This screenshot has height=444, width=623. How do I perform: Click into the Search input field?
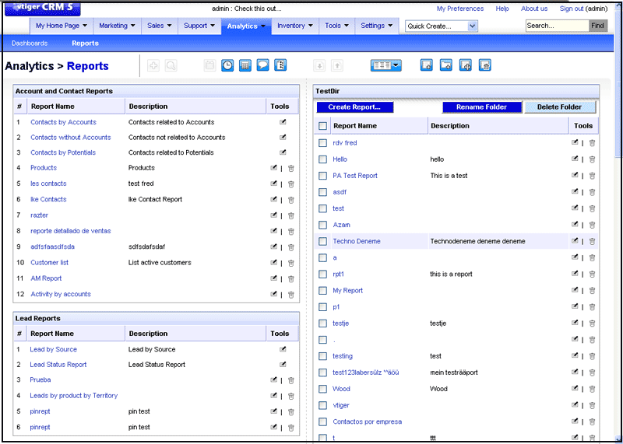pos(557,26)
